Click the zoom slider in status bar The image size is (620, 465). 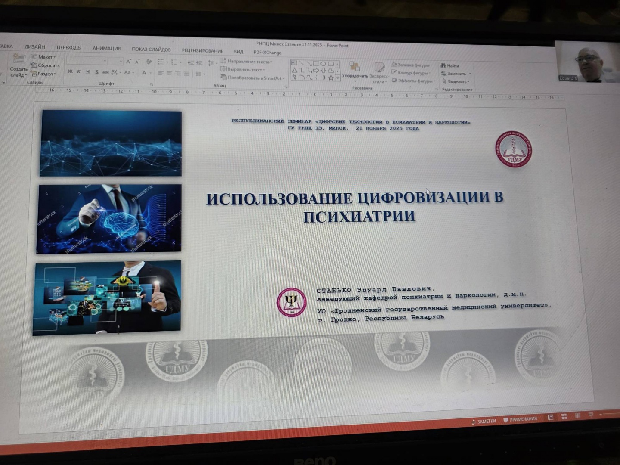(x=609, y=414)
